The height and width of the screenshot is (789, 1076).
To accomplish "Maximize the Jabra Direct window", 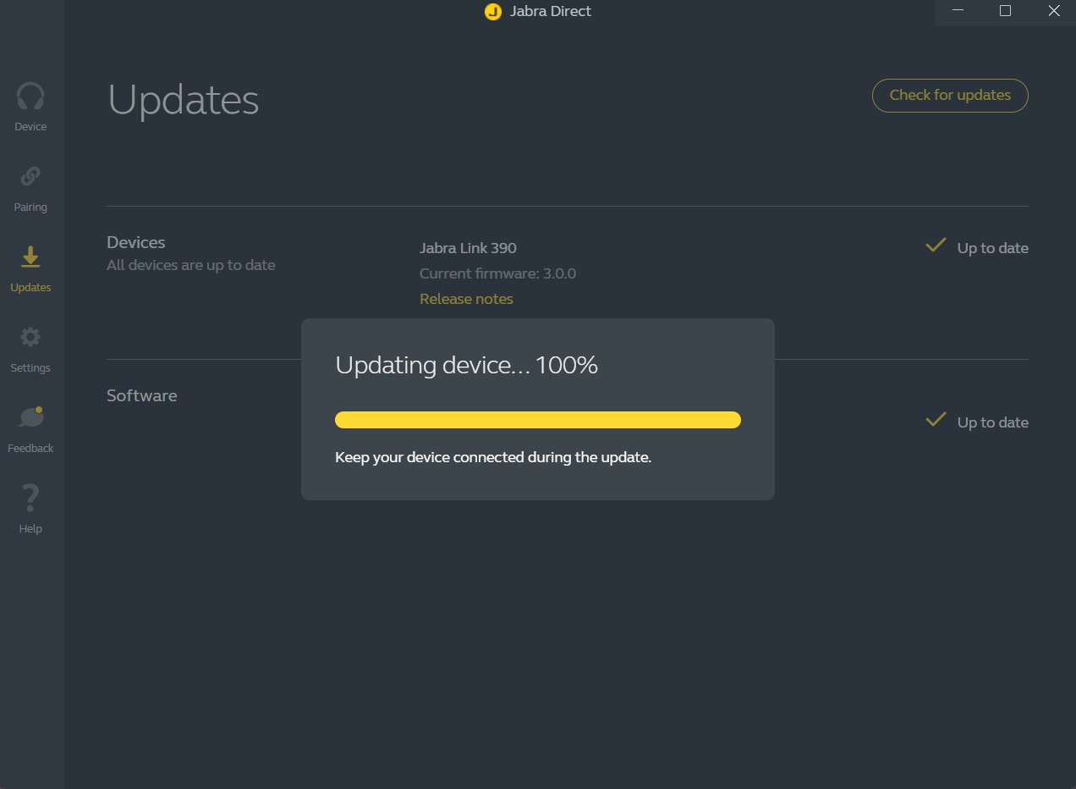I will pyautogui.click(x=1005, y=11).
